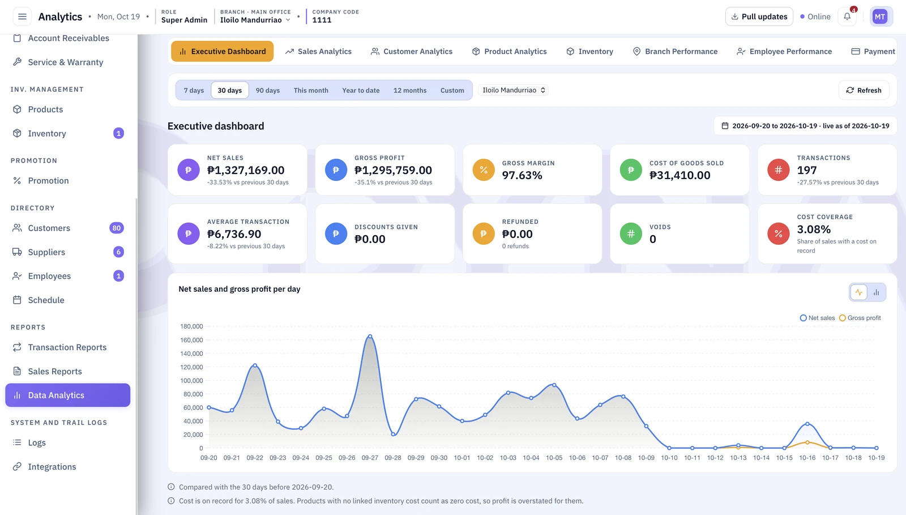Choose the Year to date range
906x515 pixels.
click(x=361, y=90)
